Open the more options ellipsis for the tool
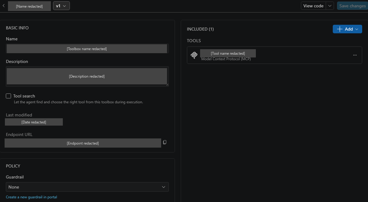Image resolution: width=368 pixels, height=202 pixels. coord(355,55)
